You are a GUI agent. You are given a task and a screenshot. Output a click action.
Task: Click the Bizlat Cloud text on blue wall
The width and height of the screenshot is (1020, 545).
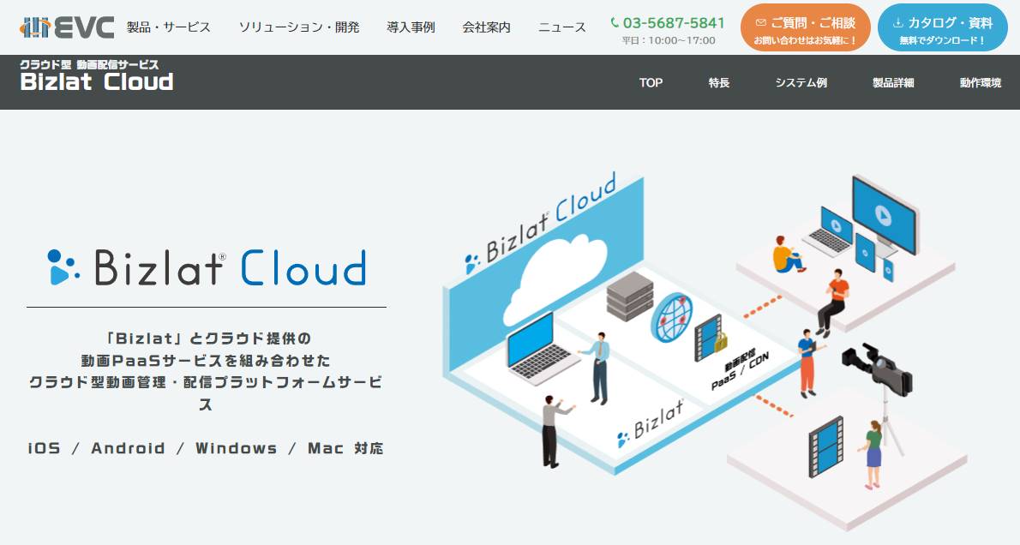click(541, 223)
